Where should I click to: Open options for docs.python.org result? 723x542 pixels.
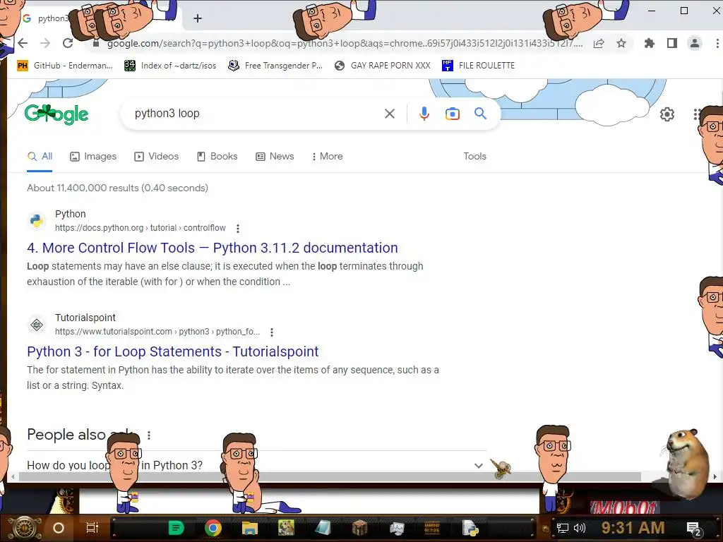(x=238, y=228)
